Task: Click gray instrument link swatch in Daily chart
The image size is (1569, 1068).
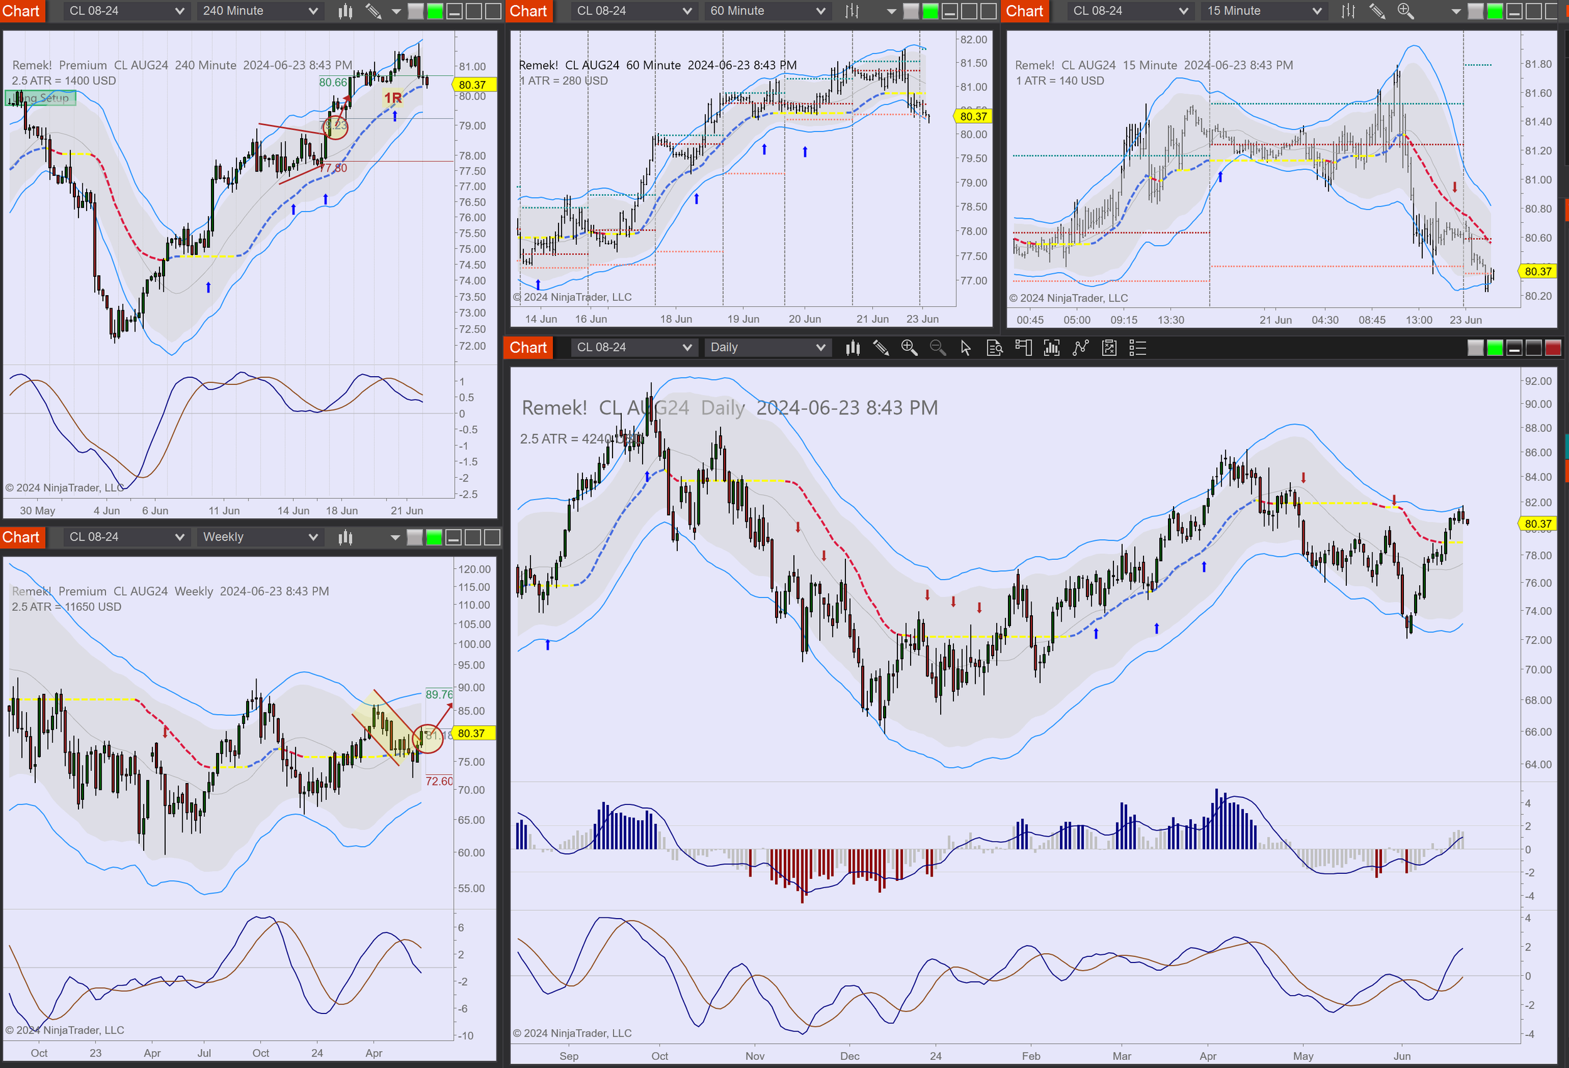Action: [1476, 348]
